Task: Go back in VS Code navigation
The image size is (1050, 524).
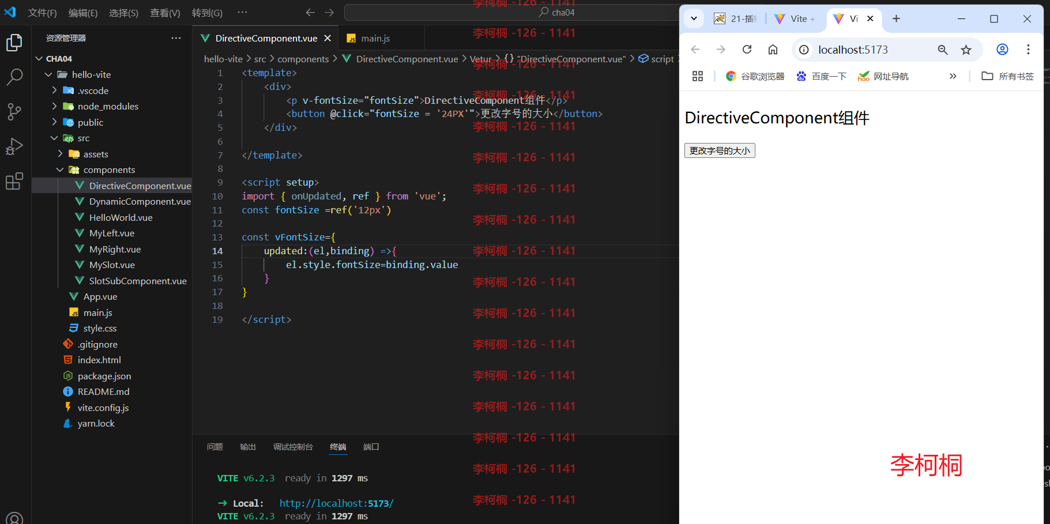Action: [310, 12]
